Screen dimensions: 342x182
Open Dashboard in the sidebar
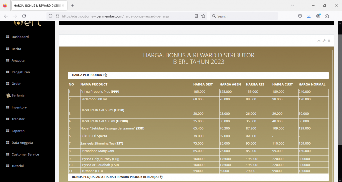(x=20, y=37)
